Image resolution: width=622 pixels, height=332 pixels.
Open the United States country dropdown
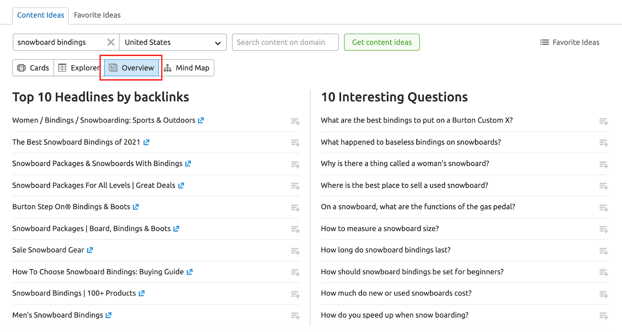click(173, 42)
